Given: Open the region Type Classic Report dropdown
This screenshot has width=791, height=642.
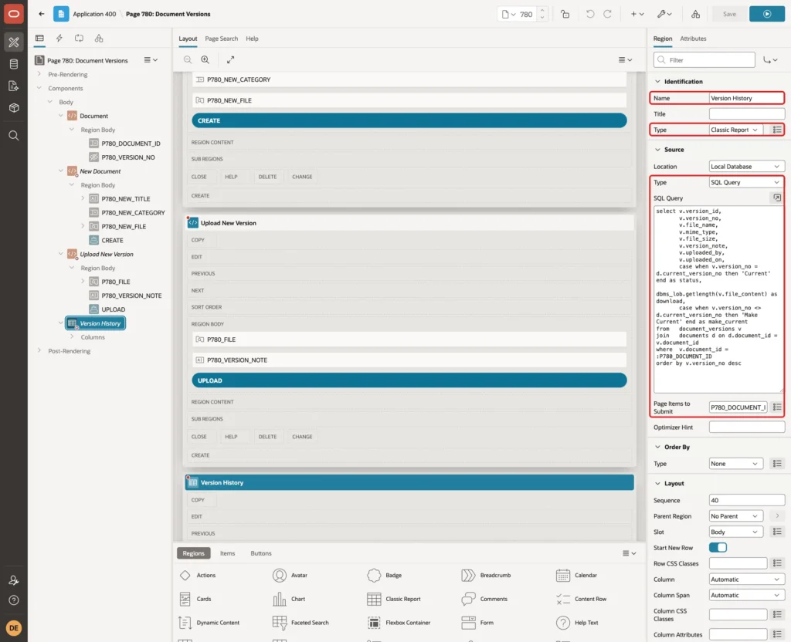Looking at the screenshot, I should [x=735, y=130].
